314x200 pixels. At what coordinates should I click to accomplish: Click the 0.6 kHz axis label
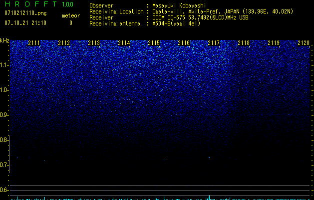click(4, 190)
